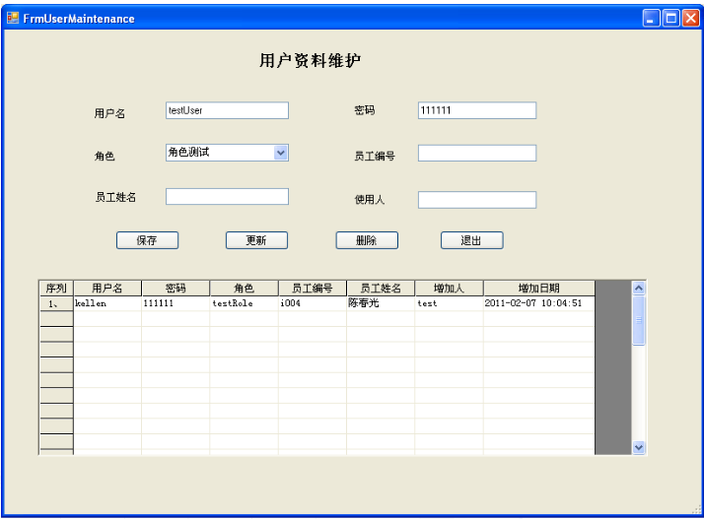Select the 员工编号 input field
Screen dimensions: 704x519
[477, 154]
